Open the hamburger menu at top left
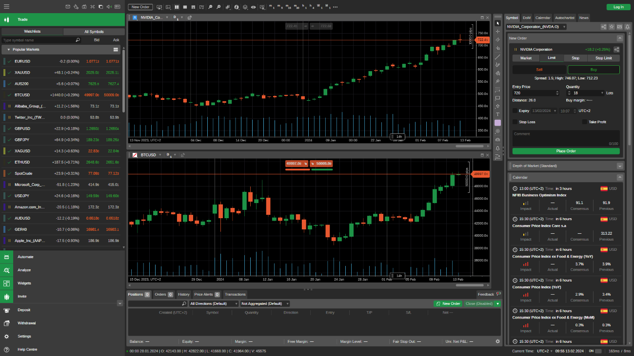The image size is (634, 356). coord(6,7)
